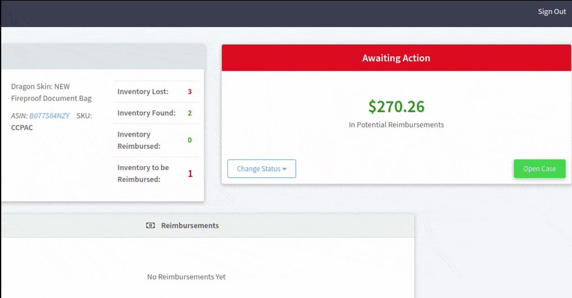Click the Inventory Found value 2

(x=190, y=113)
